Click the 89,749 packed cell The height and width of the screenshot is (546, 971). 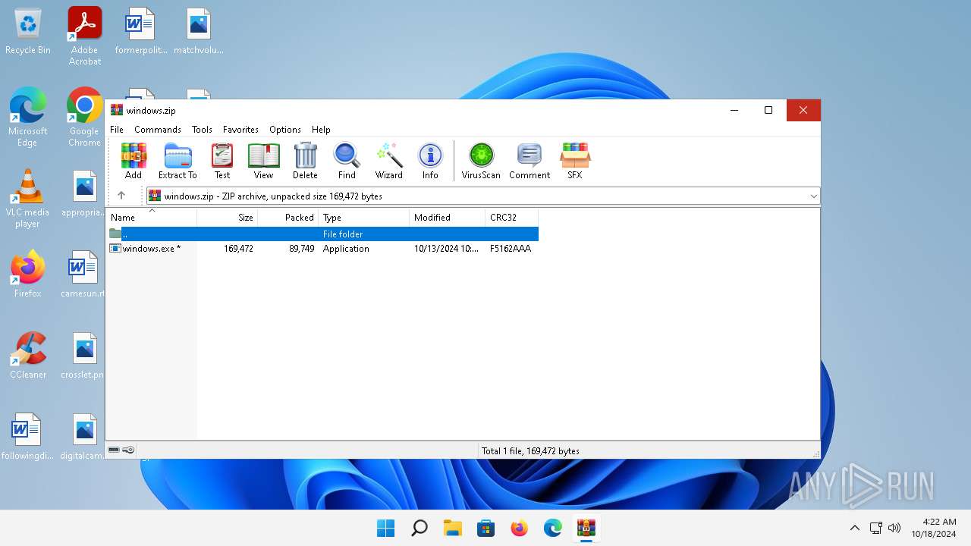[x=301, y=249]
